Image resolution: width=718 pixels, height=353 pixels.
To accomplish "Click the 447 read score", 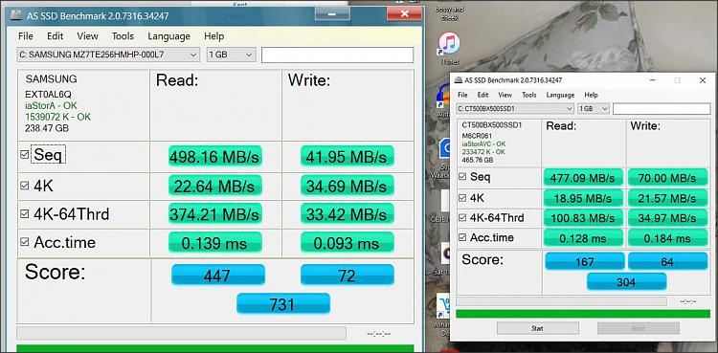I will tap(218, 276).
